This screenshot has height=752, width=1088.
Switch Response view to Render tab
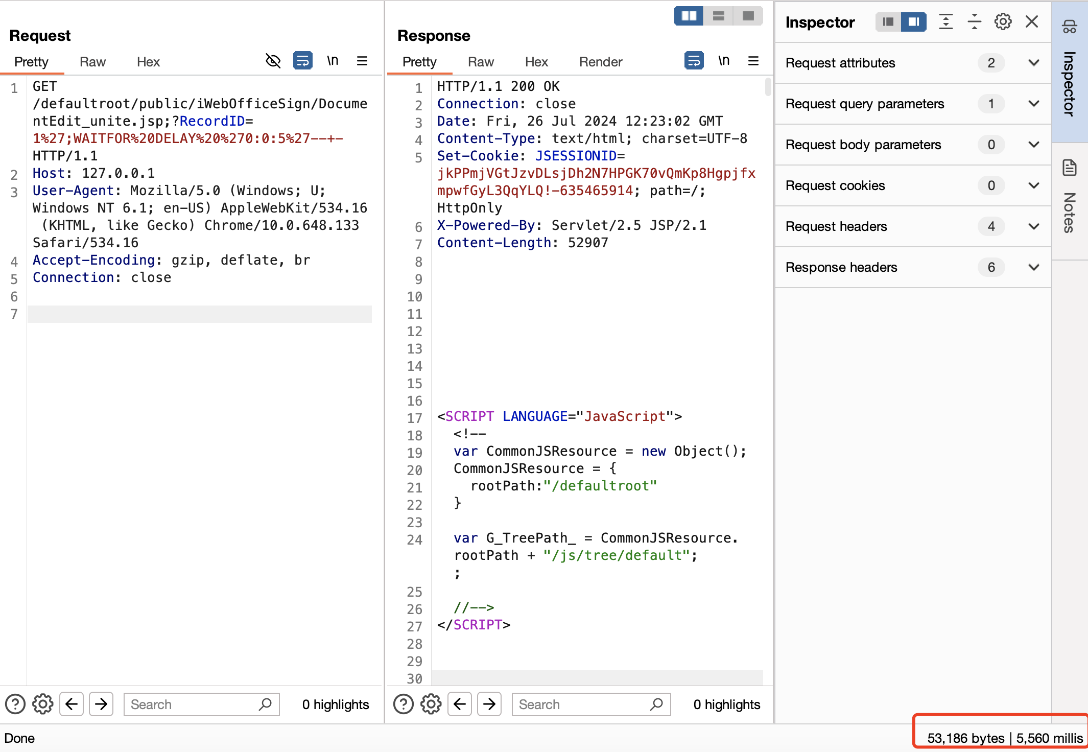601,62
